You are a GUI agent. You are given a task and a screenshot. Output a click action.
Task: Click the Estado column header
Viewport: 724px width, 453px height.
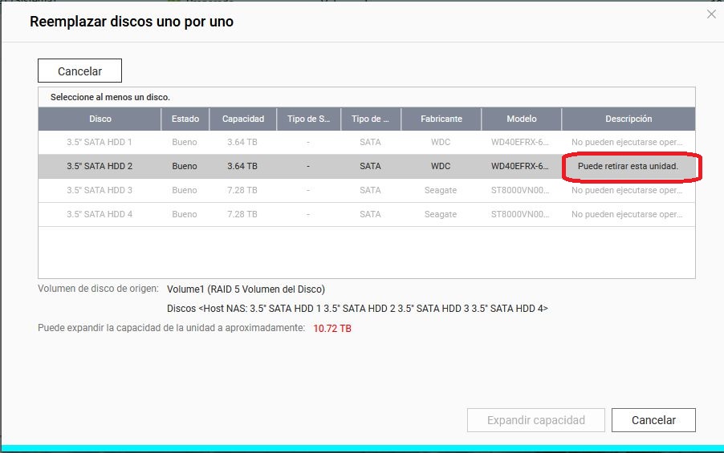(185, 119)
